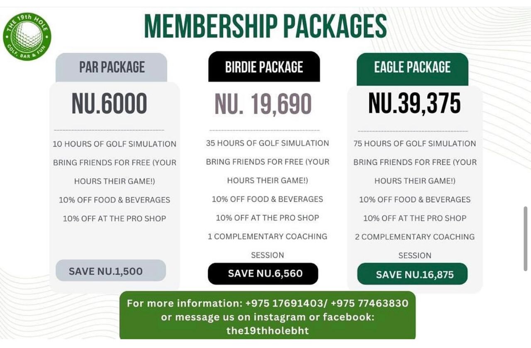Image resolution: width=531 pixels, height=348 pixels.
Task: Click the NU.6000 price
Action: (110, 104)
